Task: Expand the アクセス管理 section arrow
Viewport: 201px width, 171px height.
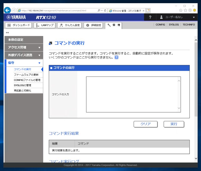Action: click(39, 48)
